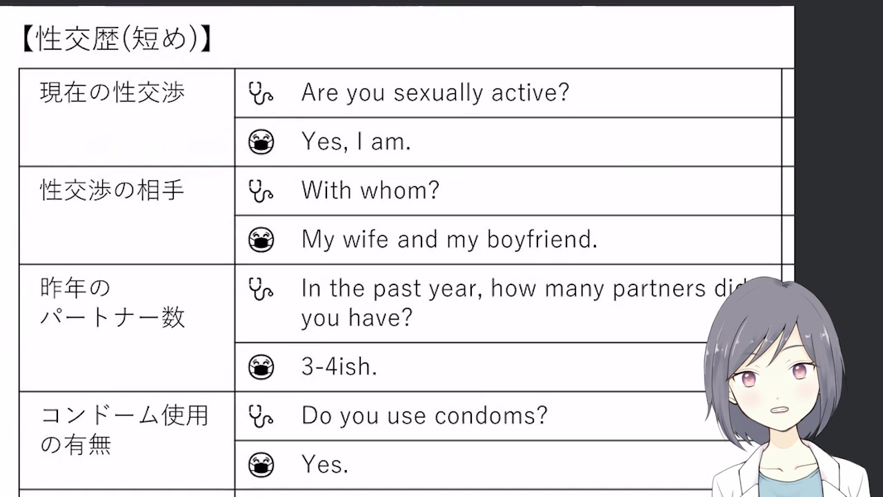This screenshot has height=497, width=883.
Task: Click the stethoscope icon beside "Are you sexually active?"
Action: (260, 93)
